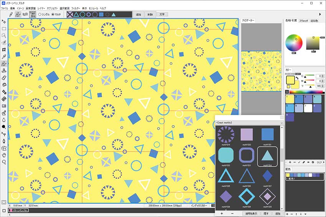Click the 文字 button in toolbar
The image size is (326, 217).
(162, 15)
